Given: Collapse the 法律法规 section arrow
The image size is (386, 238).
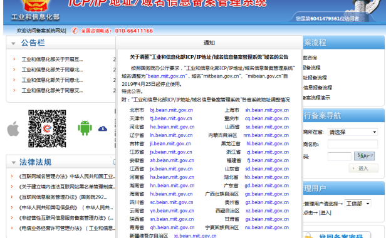Looking at the screenshot, I should point(14,162).
